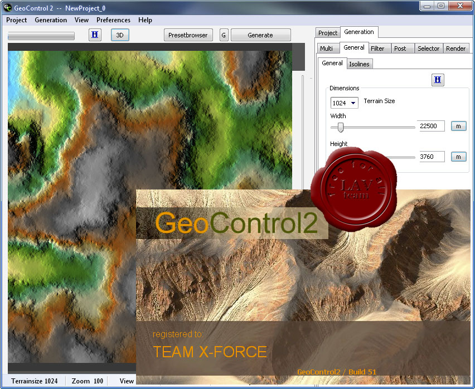Viewport: 475px width, 389px height.
Task: Click the blue icon beside the 3D button
Action: (x=95, y=35)
